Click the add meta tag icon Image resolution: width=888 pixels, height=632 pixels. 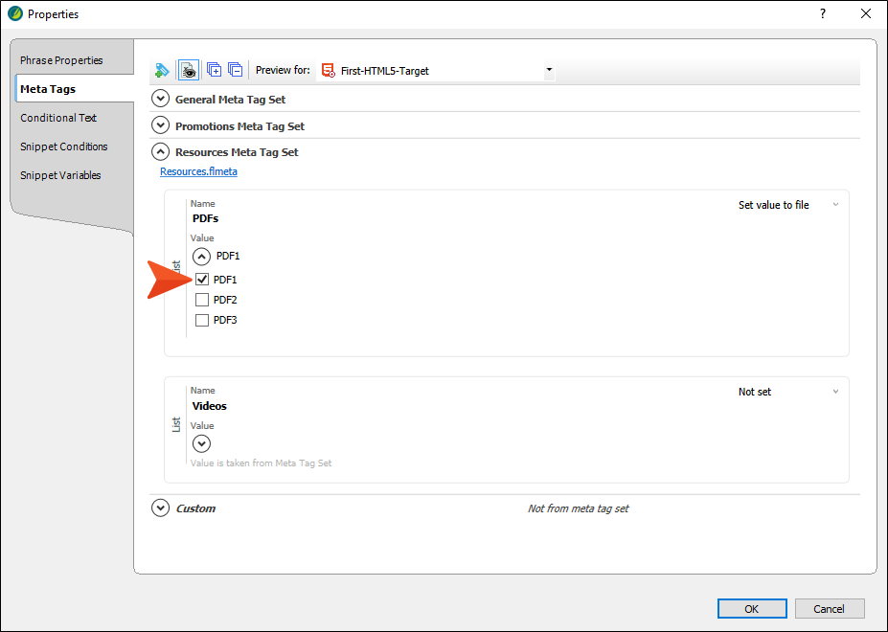(x=162, y=70)
